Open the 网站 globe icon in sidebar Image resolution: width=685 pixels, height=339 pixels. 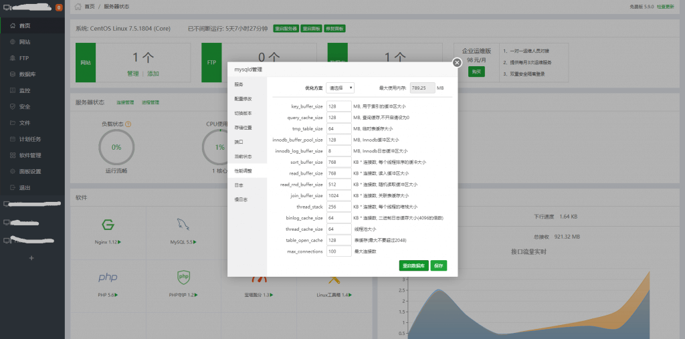point(13,42)
